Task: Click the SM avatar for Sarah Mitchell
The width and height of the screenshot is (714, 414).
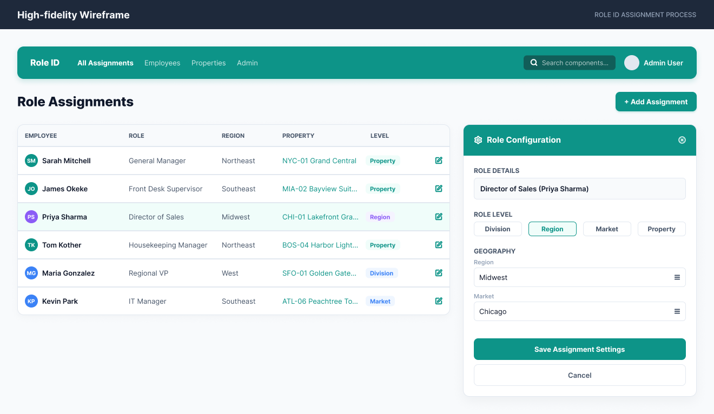Action: pos(31,161)
